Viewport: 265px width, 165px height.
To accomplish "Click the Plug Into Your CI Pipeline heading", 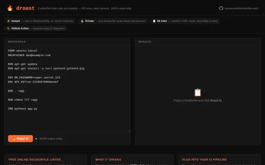I will (x=205, y=160).
